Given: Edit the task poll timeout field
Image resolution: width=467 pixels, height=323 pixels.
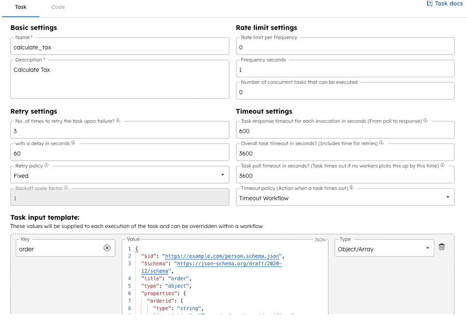Looking at the screenshot, I should pos(345,175).
